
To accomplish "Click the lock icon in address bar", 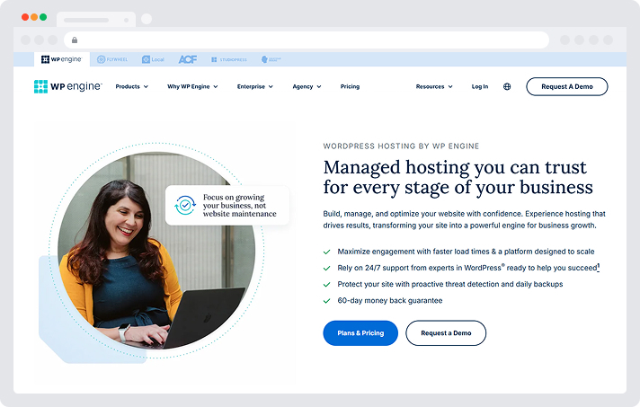I will [x=75, y=40].
